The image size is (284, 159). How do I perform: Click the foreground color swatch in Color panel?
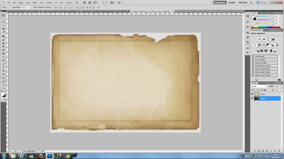pyautogui.click(x=253, y=17)
